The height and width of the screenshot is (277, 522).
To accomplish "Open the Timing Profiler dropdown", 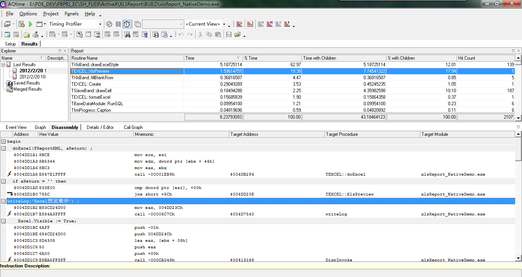I will pyautogui.click(x=100, y=24).
